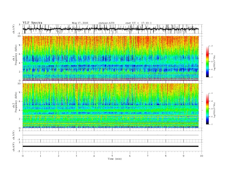This screenshot has width=227, height=175.
Task: Click the "8" kHz tick on ch.1 frequency axis
Action: 20,45
